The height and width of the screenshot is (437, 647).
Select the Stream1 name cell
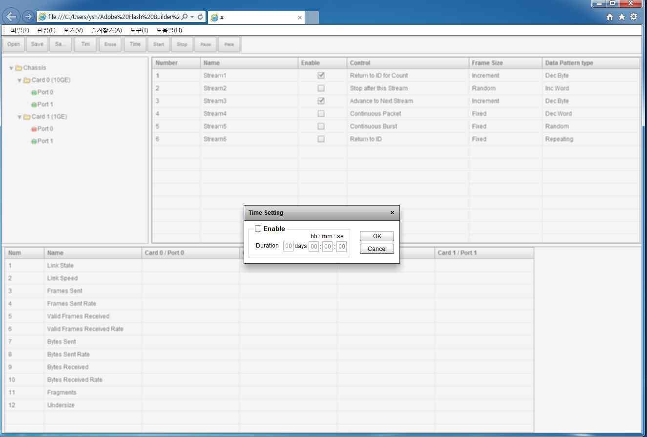pos(249,76)
